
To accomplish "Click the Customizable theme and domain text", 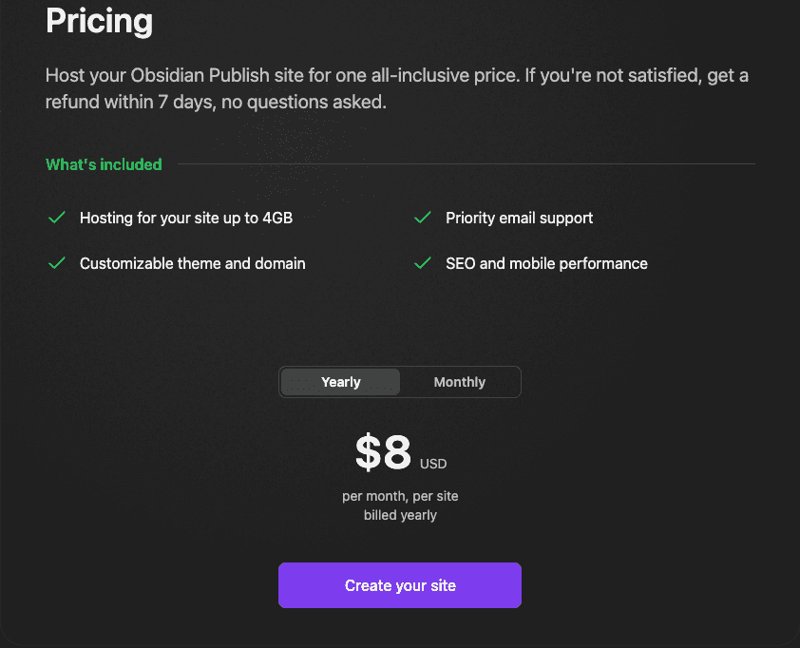I will tap(193, 263).
